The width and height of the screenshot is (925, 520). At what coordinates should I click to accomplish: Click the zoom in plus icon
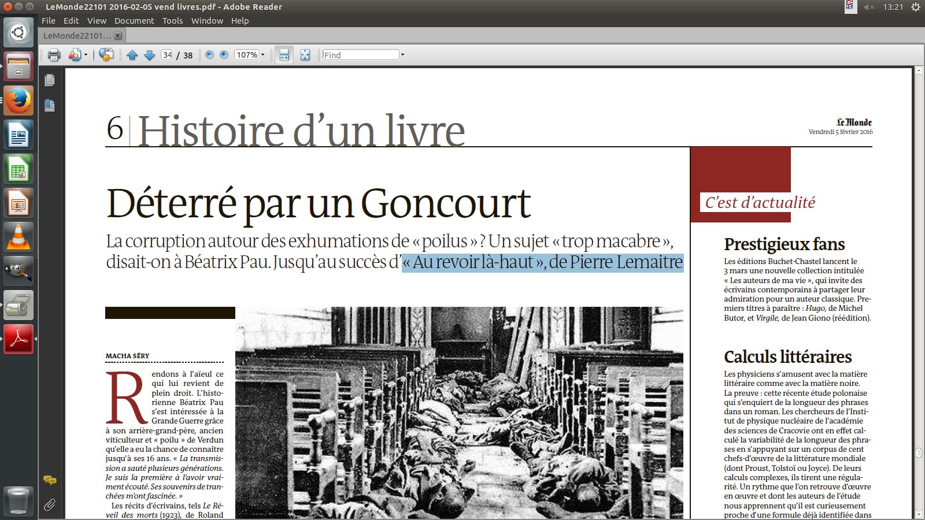pyautogui.click(x=224, y=54)
